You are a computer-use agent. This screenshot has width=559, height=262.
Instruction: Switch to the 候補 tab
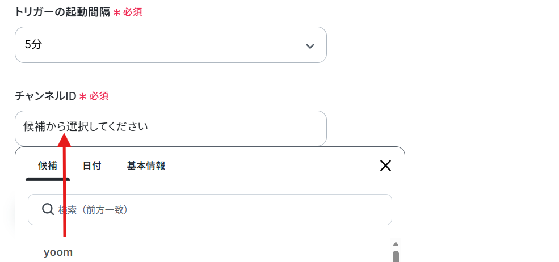coord(48,166)
